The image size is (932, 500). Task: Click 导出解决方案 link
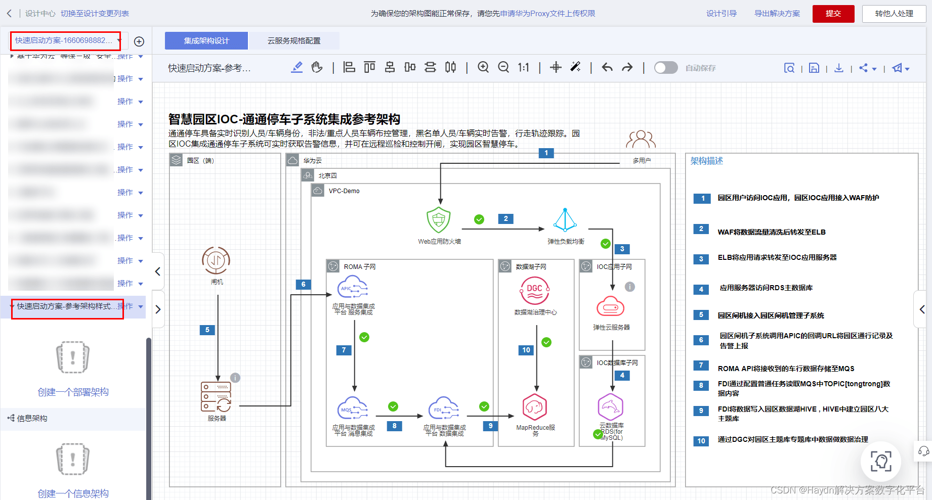point(777,14)
